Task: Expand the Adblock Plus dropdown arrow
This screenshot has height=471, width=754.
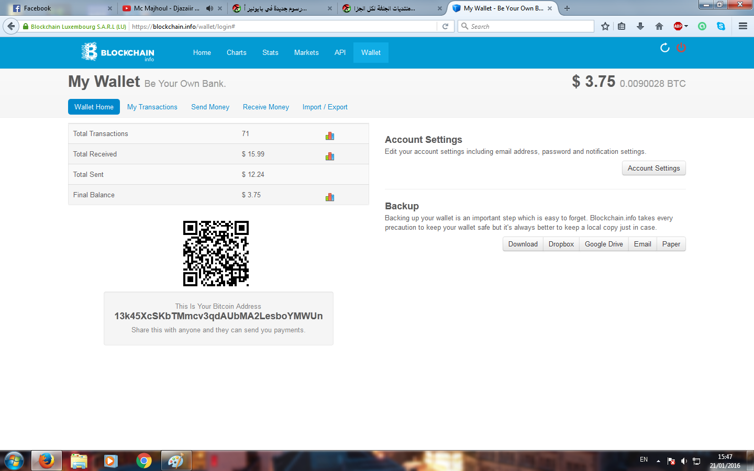Action: click(x=686, y=26)
